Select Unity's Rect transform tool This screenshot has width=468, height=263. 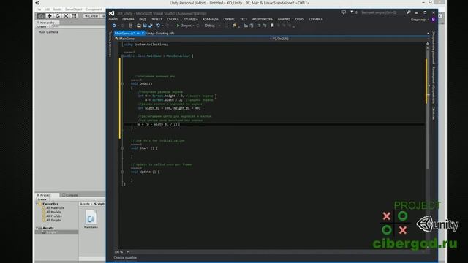(74, 16)
